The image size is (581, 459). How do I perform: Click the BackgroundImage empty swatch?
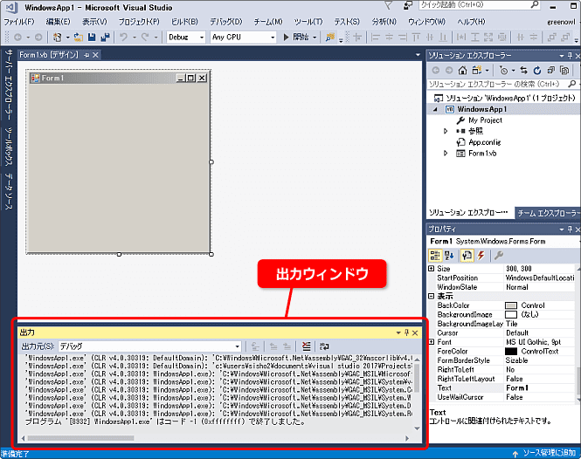tap(511, 315)
